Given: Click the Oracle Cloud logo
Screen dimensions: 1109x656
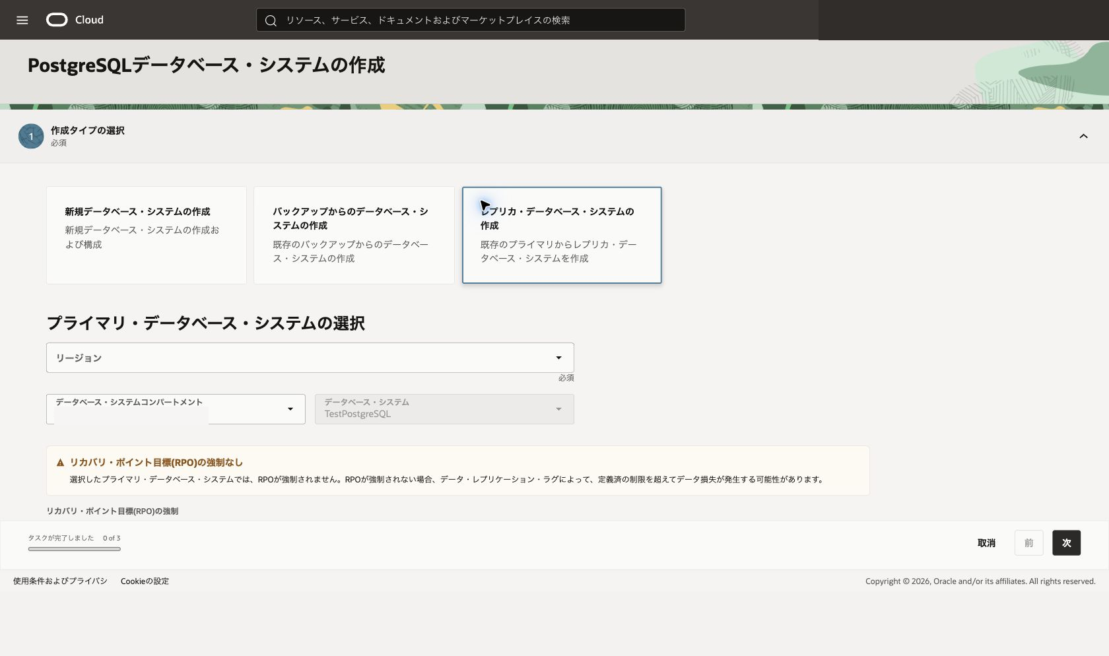Looking at the screenshot, I should pos(75,20).
